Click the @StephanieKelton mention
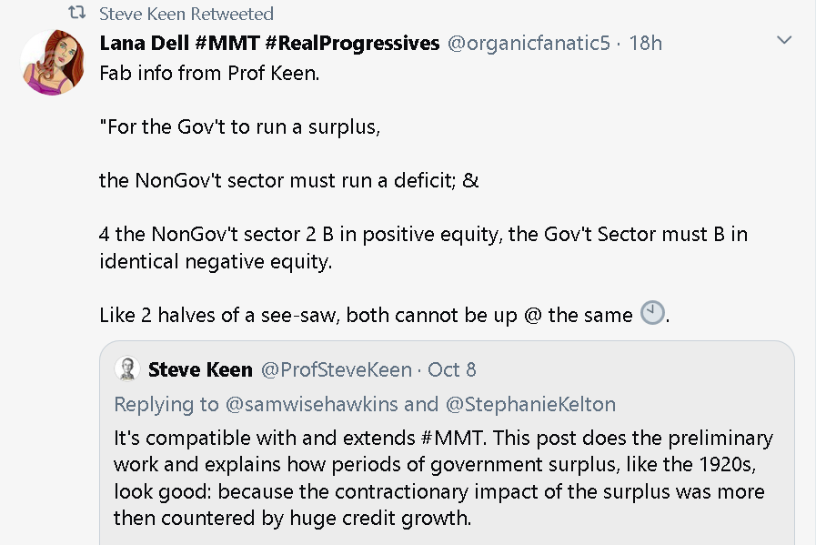This screenshot has height=545, width=826. [530, 404]
